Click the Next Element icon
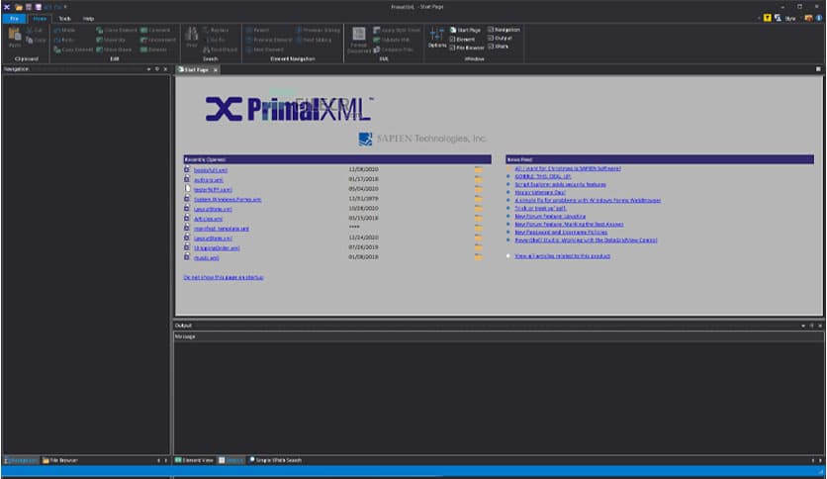This screenshot has height=479, width=827. (249, 49)
